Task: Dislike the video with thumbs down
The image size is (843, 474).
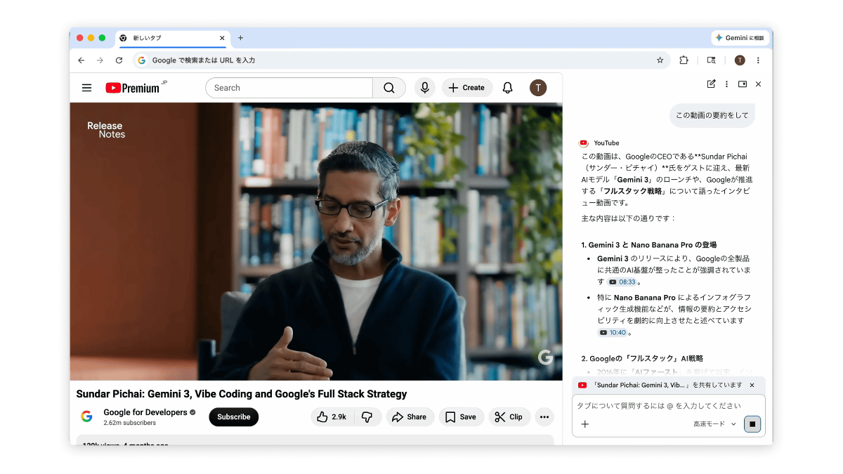Action: (367, 417)
